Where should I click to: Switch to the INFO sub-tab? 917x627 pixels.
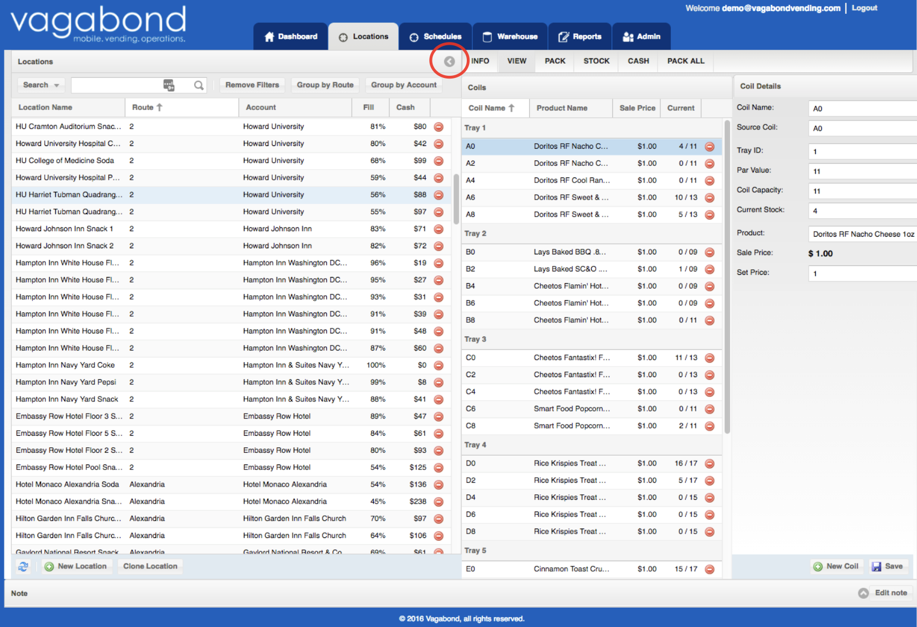click(480, 61)
